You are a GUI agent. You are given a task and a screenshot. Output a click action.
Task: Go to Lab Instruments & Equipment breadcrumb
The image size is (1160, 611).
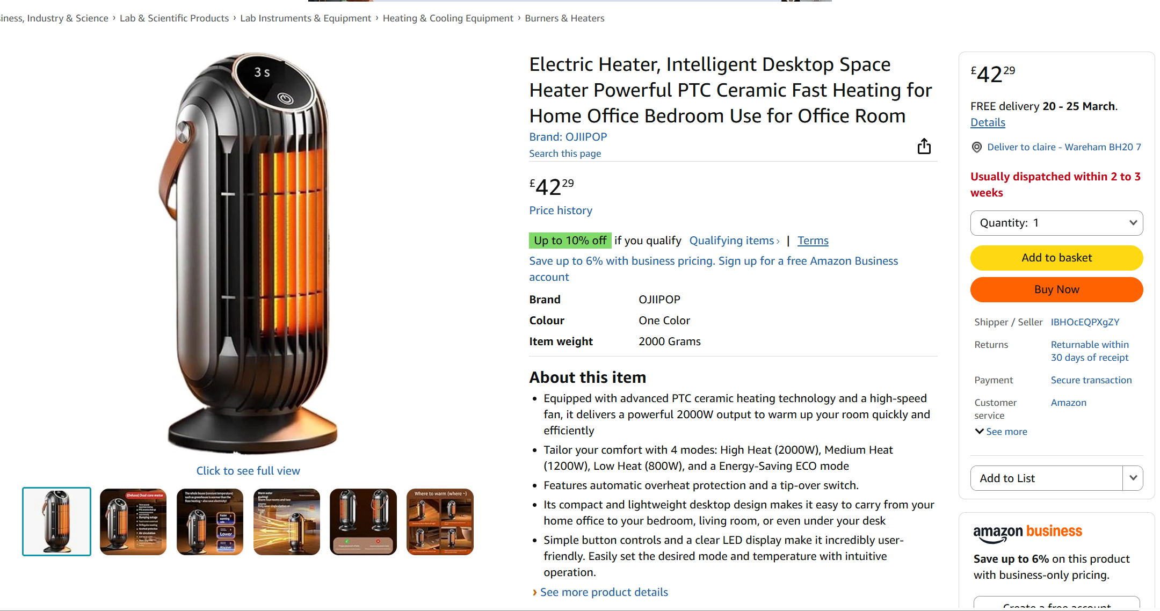point(305,18)
